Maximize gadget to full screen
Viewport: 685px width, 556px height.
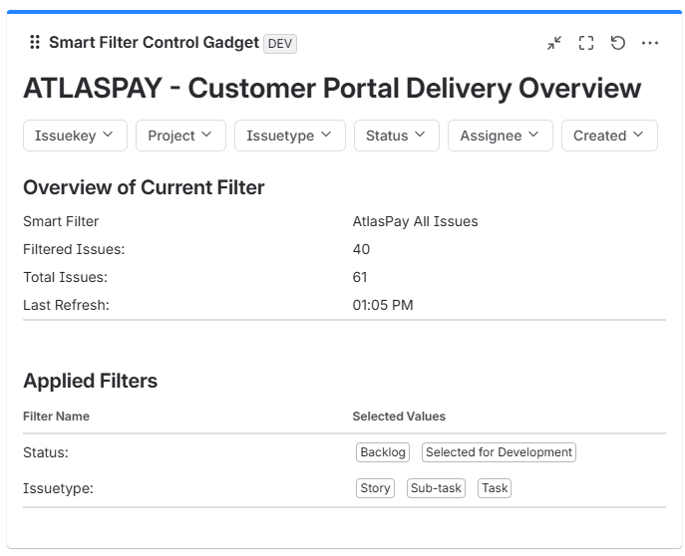(x=586, y=43)
